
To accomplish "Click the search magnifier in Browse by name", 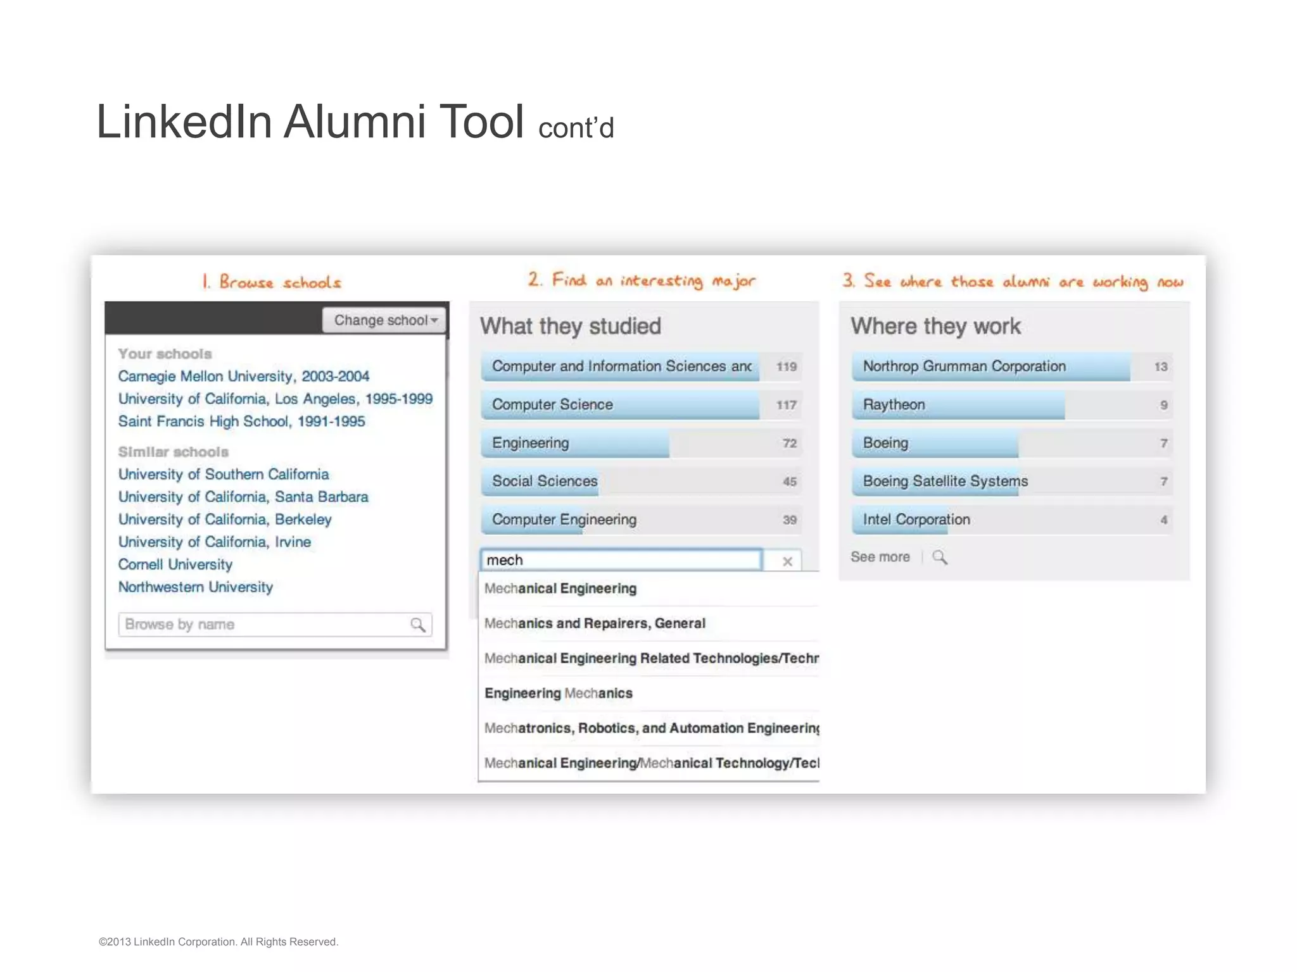I will [418, 625].
